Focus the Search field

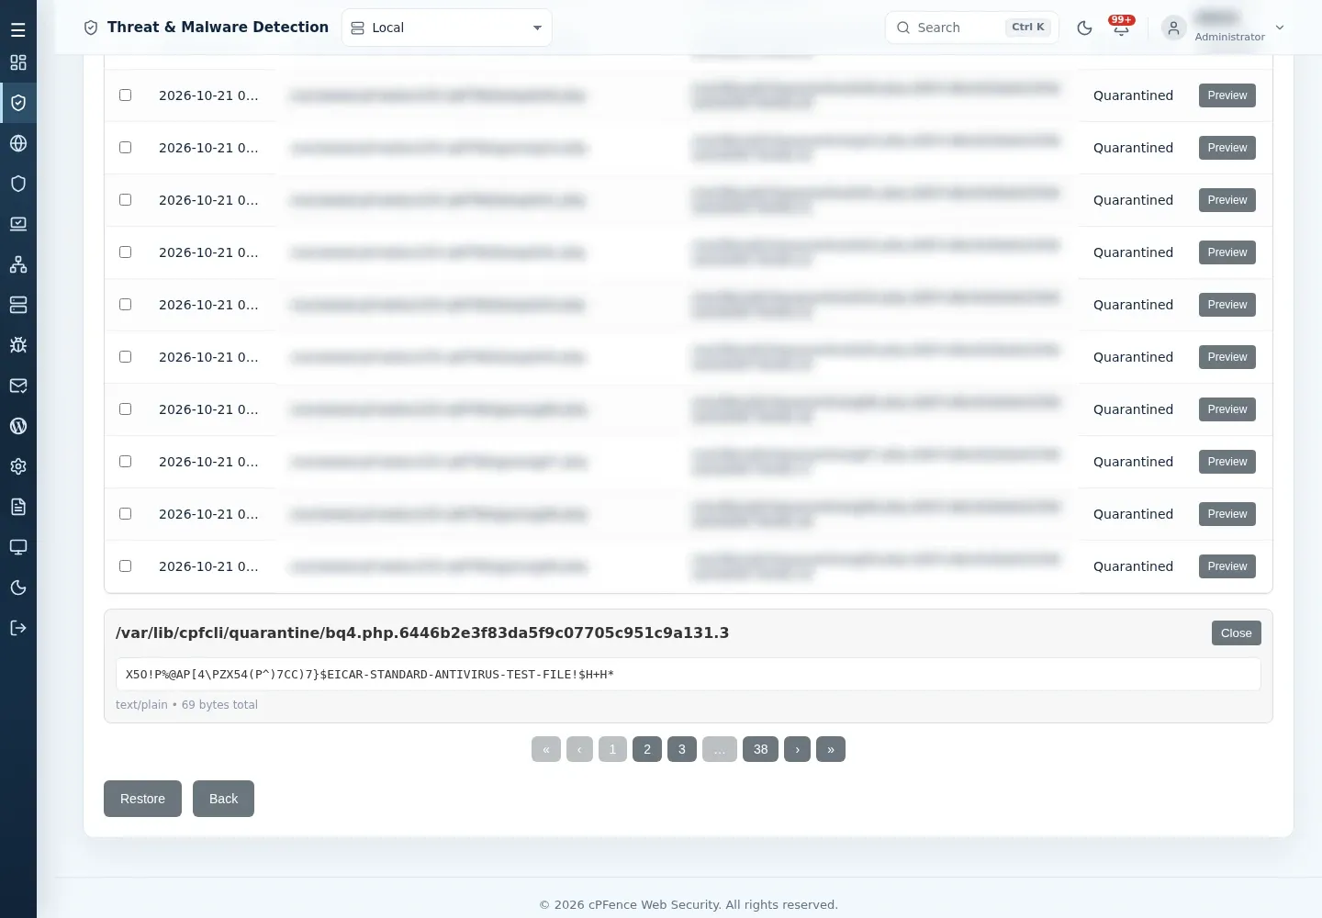click(x=971, y=28)
